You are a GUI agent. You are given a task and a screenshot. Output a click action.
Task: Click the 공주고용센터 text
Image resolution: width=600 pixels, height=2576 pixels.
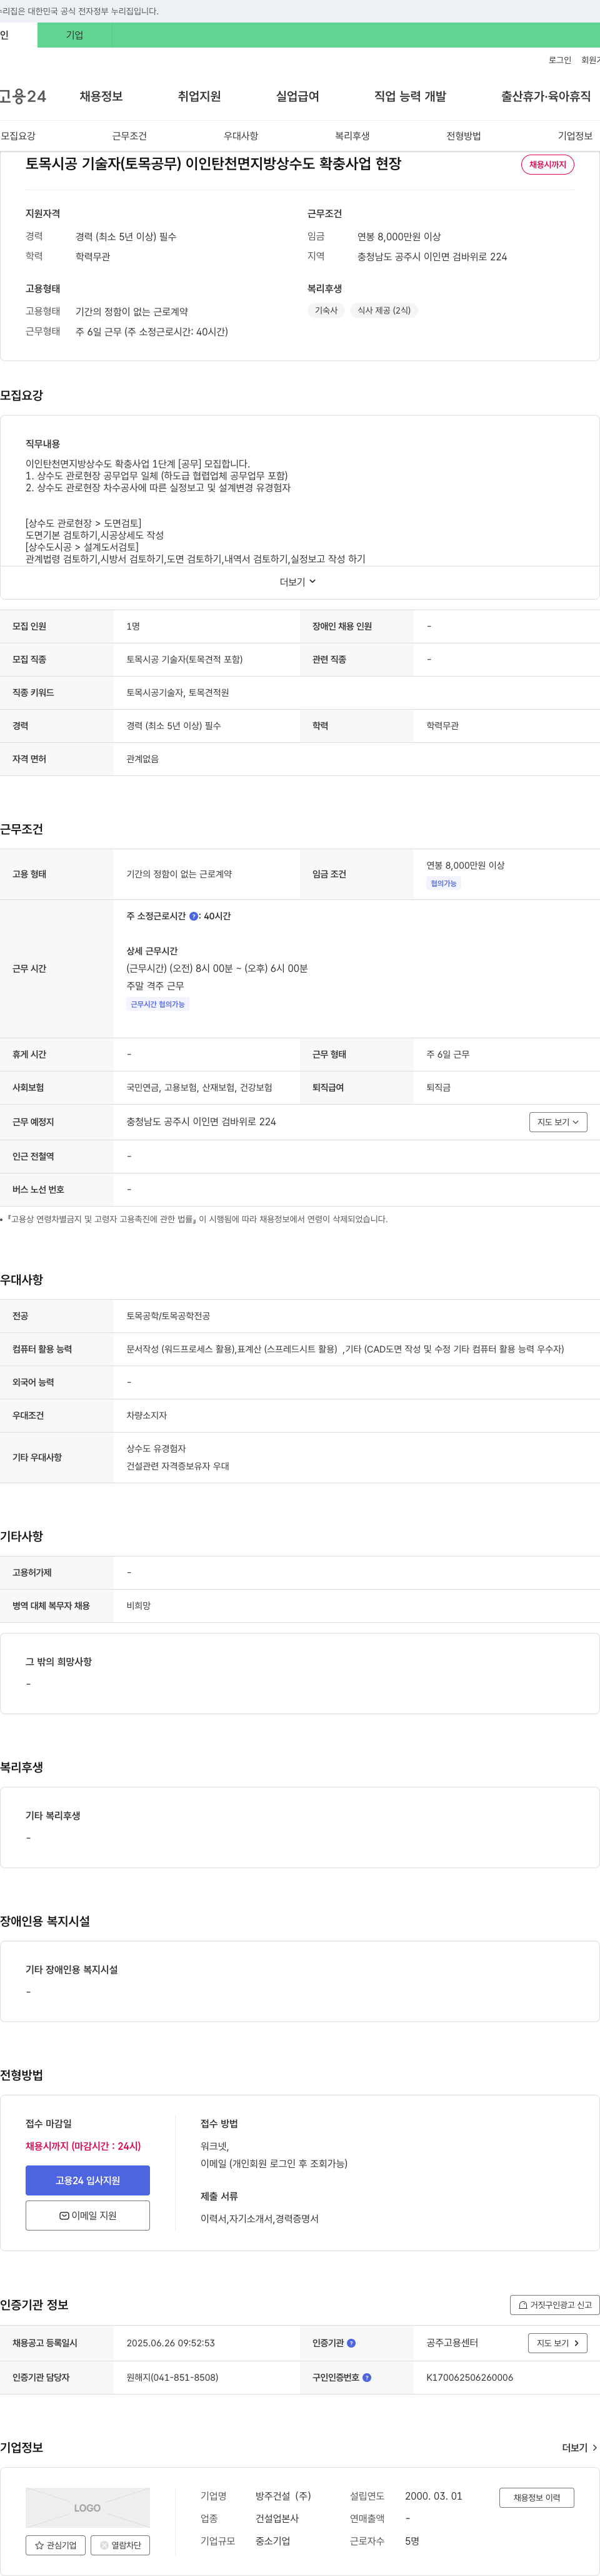[x=452, y=2343]
